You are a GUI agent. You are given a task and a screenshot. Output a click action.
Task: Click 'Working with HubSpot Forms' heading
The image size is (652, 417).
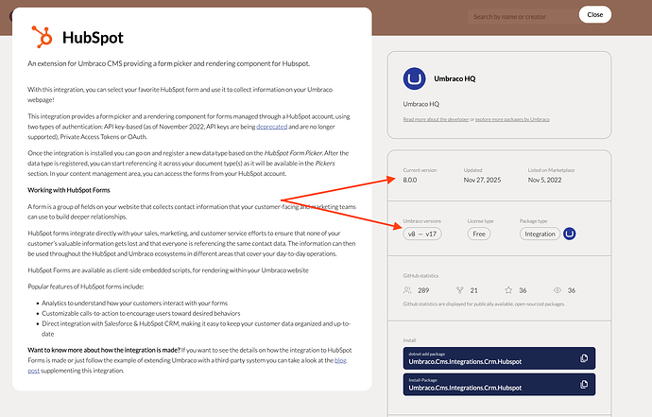[69, 190]
